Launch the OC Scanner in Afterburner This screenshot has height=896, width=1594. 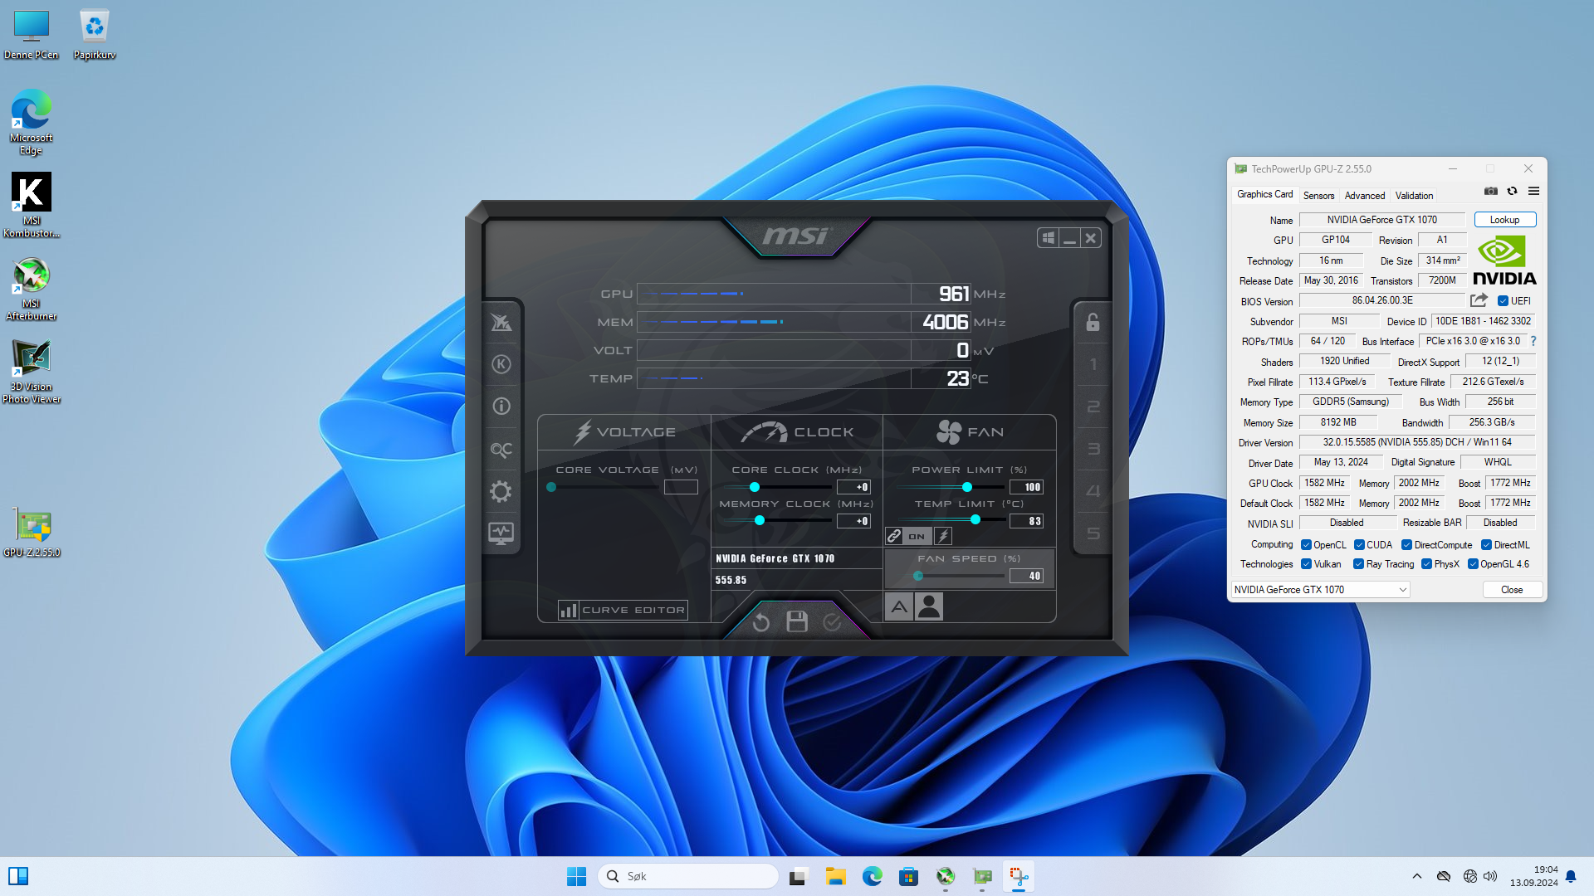coord(501,449)
